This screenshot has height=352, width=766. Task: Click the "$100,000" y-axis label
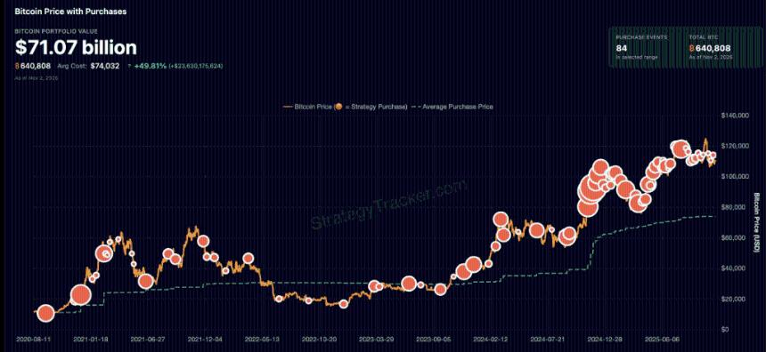click(735, 177)
